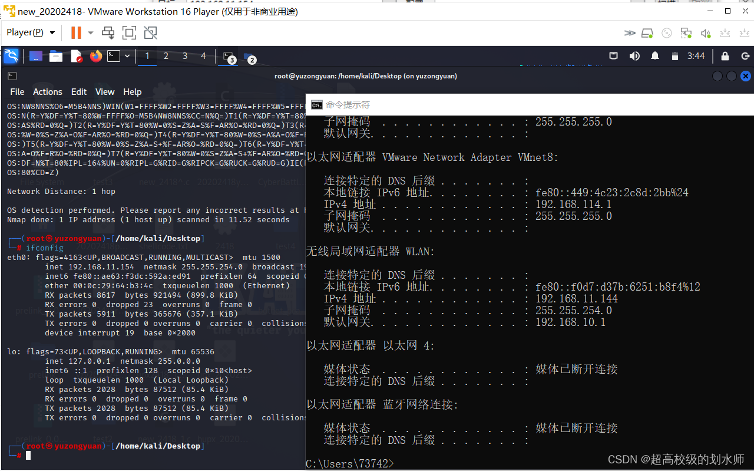
Task: Click the sound card device icon
Action: [x=706, y=33]
